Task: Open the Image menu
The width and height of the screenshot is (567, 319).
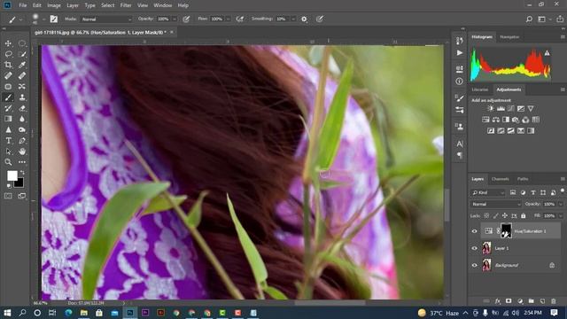Action: coord(54,5)
